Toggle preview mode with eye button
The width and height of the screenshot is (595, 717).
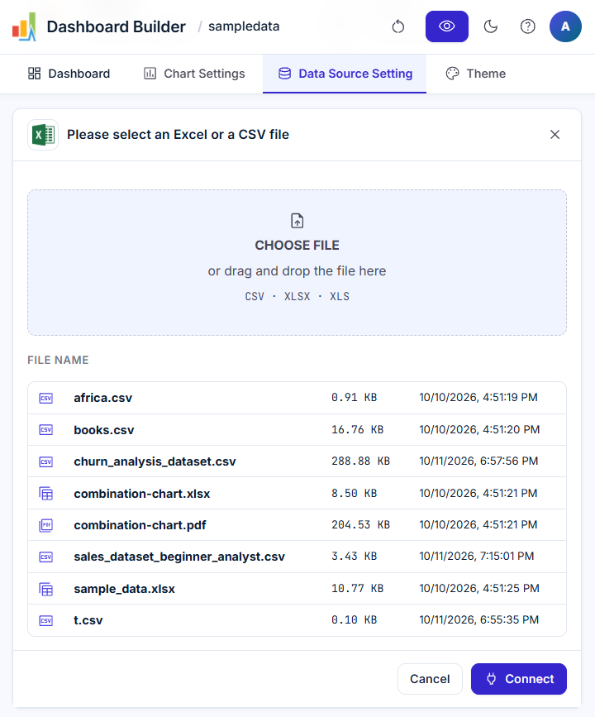446,26
